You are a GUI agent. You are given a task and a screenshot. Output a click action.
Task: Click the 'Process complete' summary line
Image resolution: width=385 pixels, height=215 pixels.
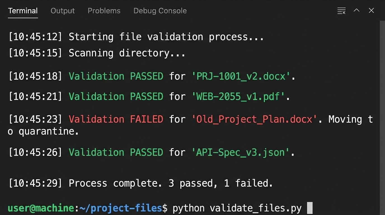(171, 183)
